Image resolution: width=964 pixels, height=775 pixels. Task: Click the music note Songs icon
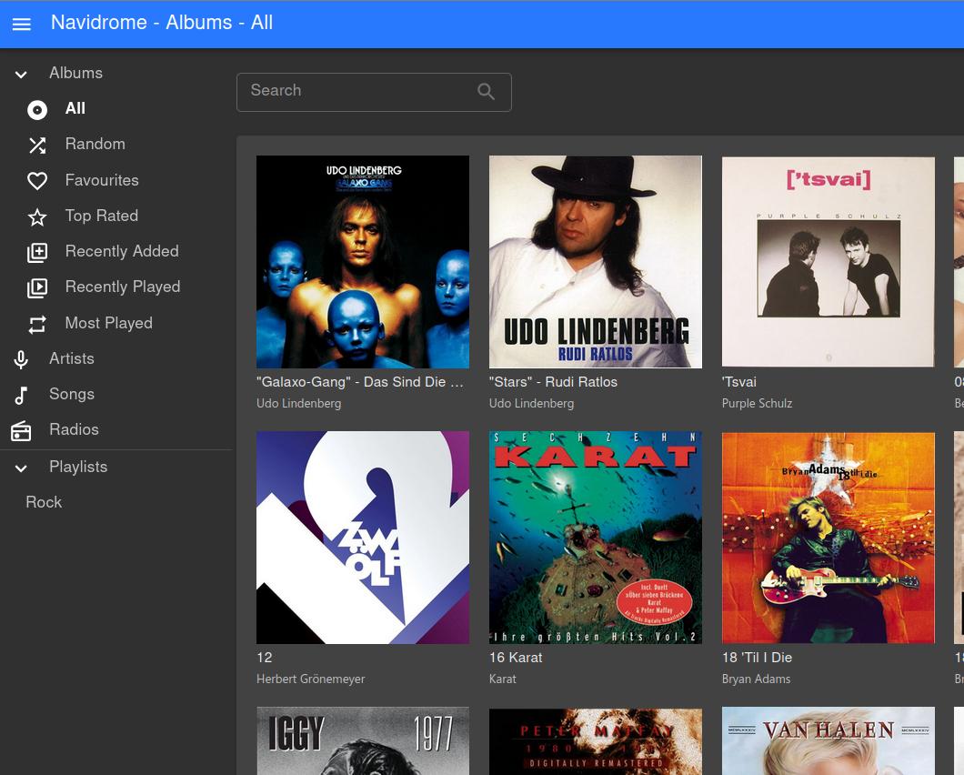pyautogui.click(x=22, y=395)
